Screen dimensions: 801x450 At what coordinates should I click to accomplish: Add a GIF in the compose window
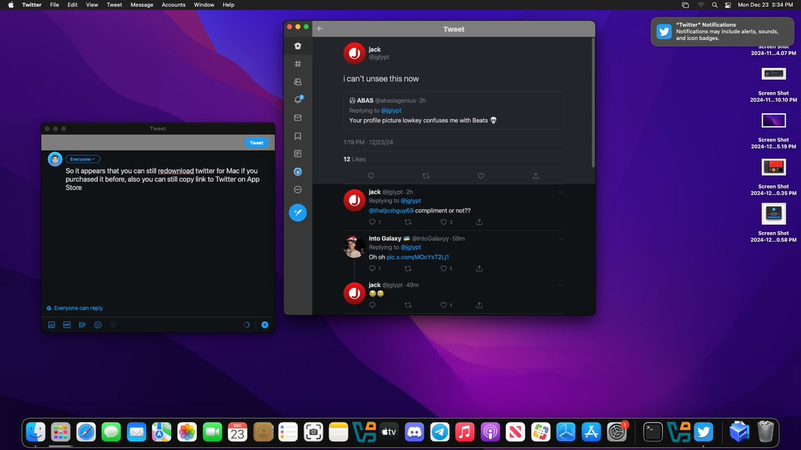click(x=67, y=325)
